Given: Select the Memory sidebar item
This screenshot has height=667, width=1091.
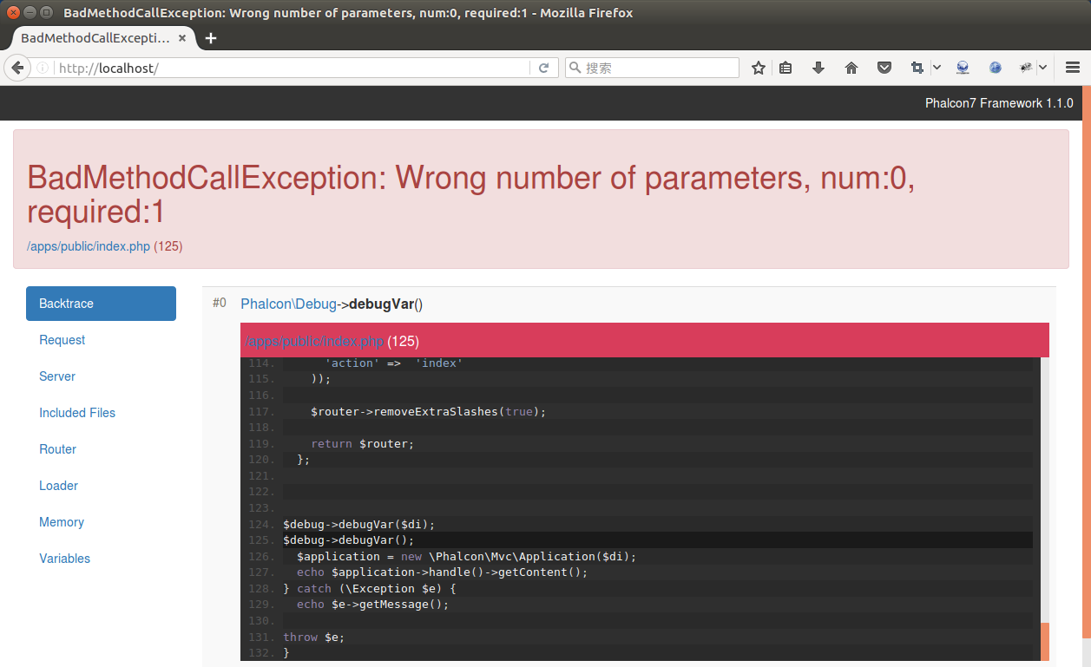Looking at the screenshot, I should click(62, 522).
